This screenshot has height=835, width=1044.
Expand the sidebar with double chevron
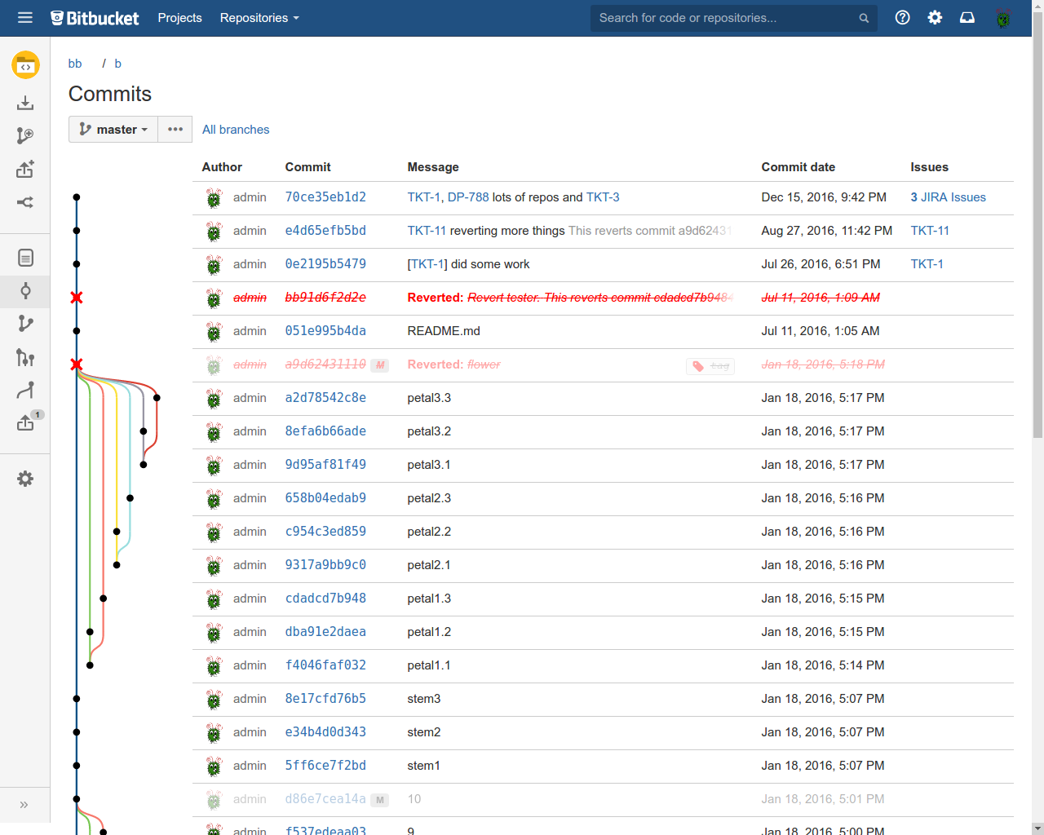[24, 805]
